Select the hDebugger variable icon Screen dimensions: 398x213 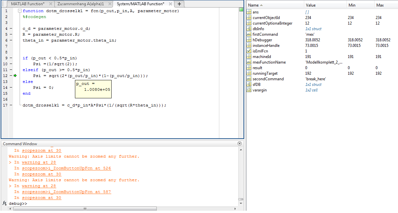tap(249, 40)
